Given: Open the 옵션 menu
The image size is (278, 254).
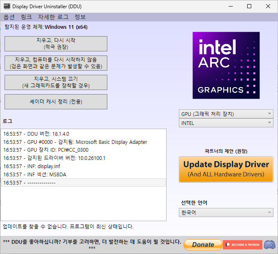Looking at the screenshot, I should [9, 17].
